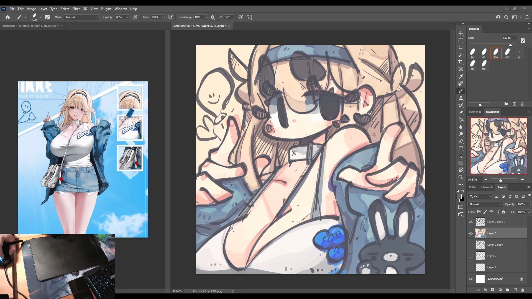Toggle lock all for layer
Image resolution: width=532 pixels, height=299 pixels.
503,212
